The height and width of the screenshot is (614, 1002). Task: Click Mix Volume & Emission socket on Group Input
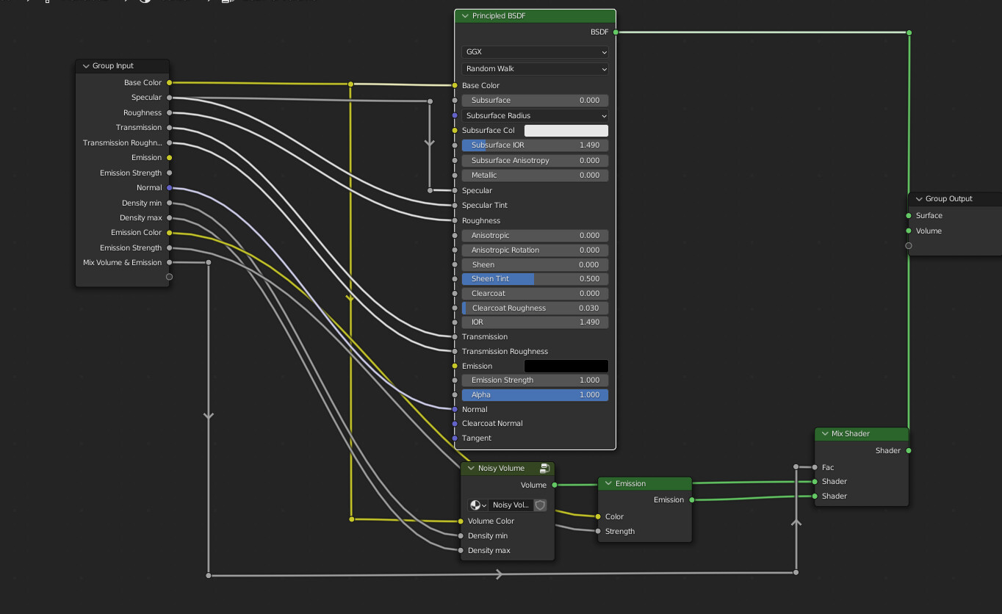170,263
